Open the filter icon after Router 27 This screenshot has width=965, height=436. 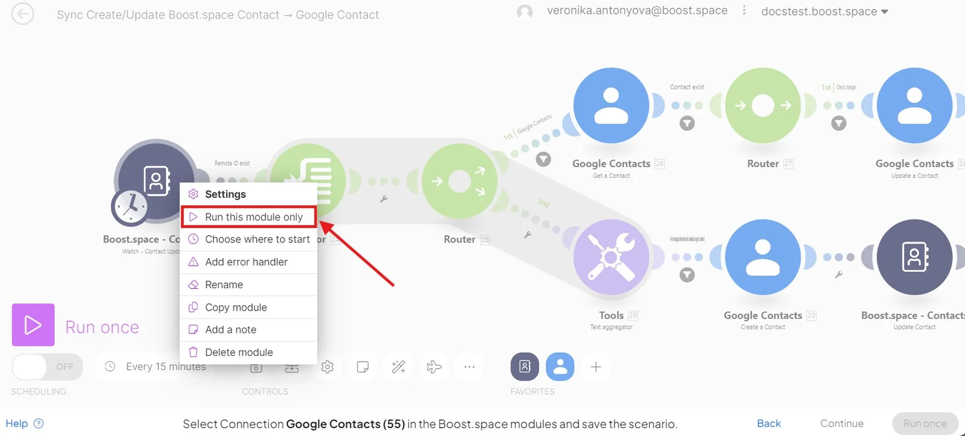(839, 124)
